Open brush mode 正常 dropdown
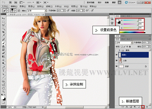This screenshot has height=109, width=152. pos(37,11)
